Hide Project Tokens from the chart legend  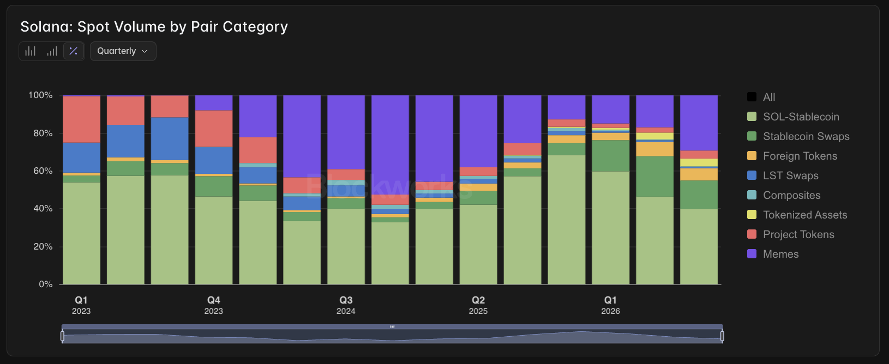[791, 234]
